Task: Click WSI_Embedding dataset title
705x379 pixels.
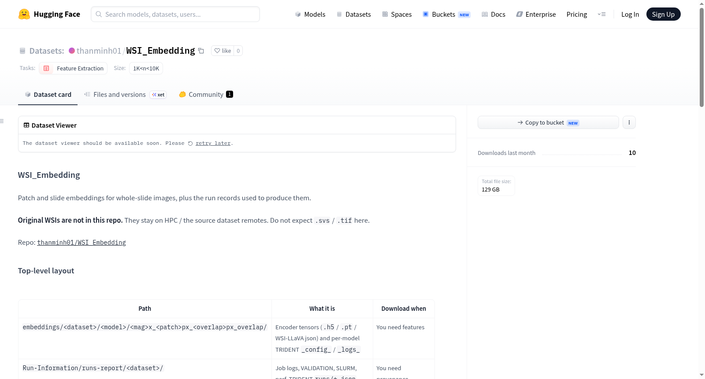Action: click(x=160, y=51)
